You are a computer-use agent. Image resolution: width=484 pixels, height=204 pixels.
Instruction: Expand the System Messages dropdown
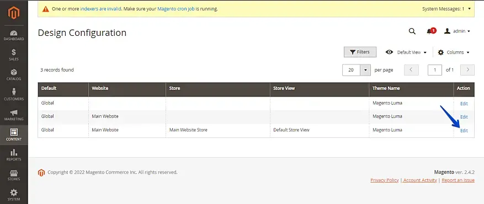point(446,9)
